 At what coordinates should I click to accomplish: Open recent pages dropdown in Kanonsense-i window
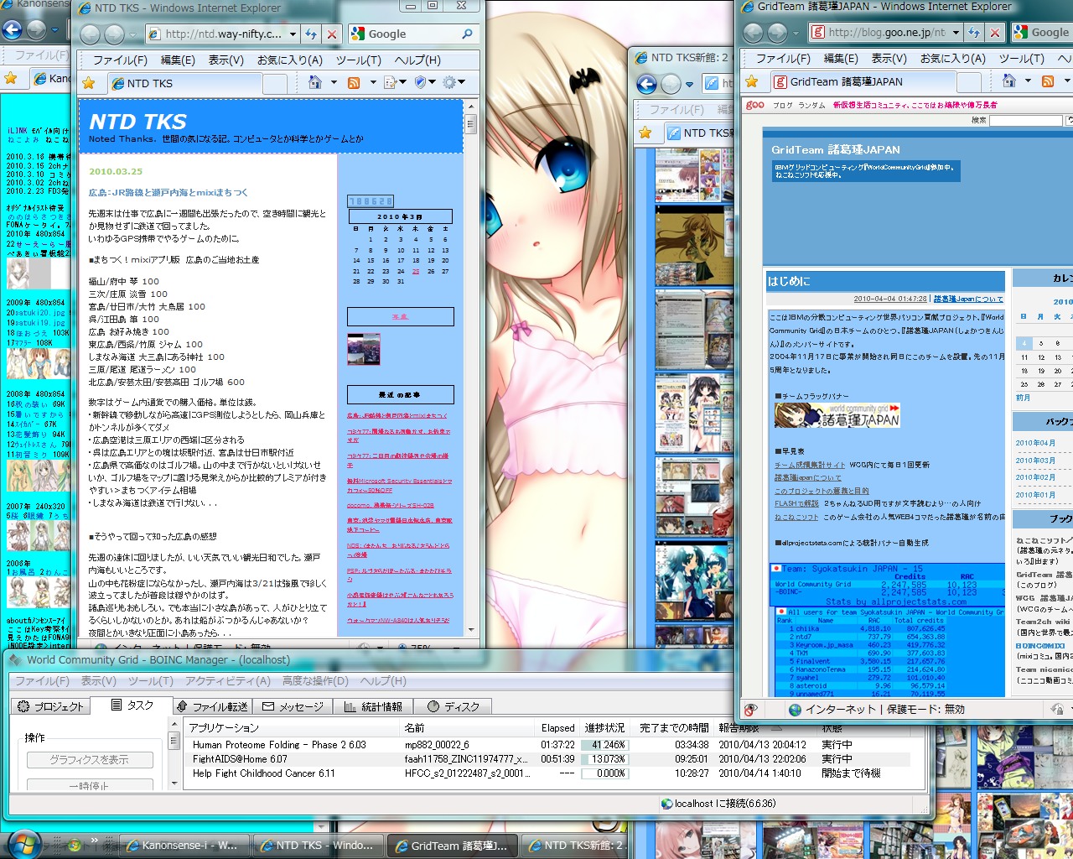[x=56, y=31]
